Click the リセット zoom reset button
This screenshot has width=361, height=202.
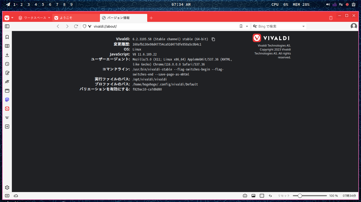tap(284, 196)
